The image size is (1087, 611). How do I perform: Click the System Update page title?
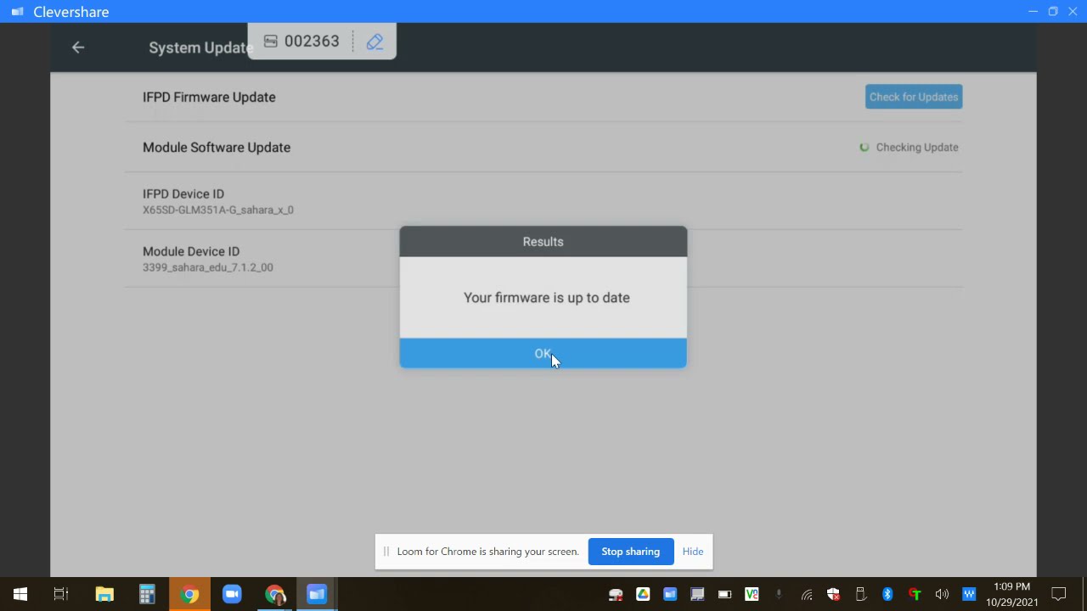click(x=201, y=48)
